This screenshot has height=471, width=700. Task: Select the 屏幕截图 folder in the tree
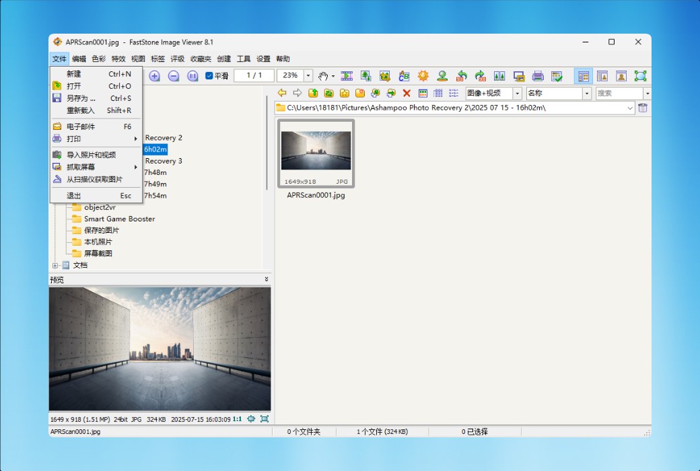click(x=98, y=253)
